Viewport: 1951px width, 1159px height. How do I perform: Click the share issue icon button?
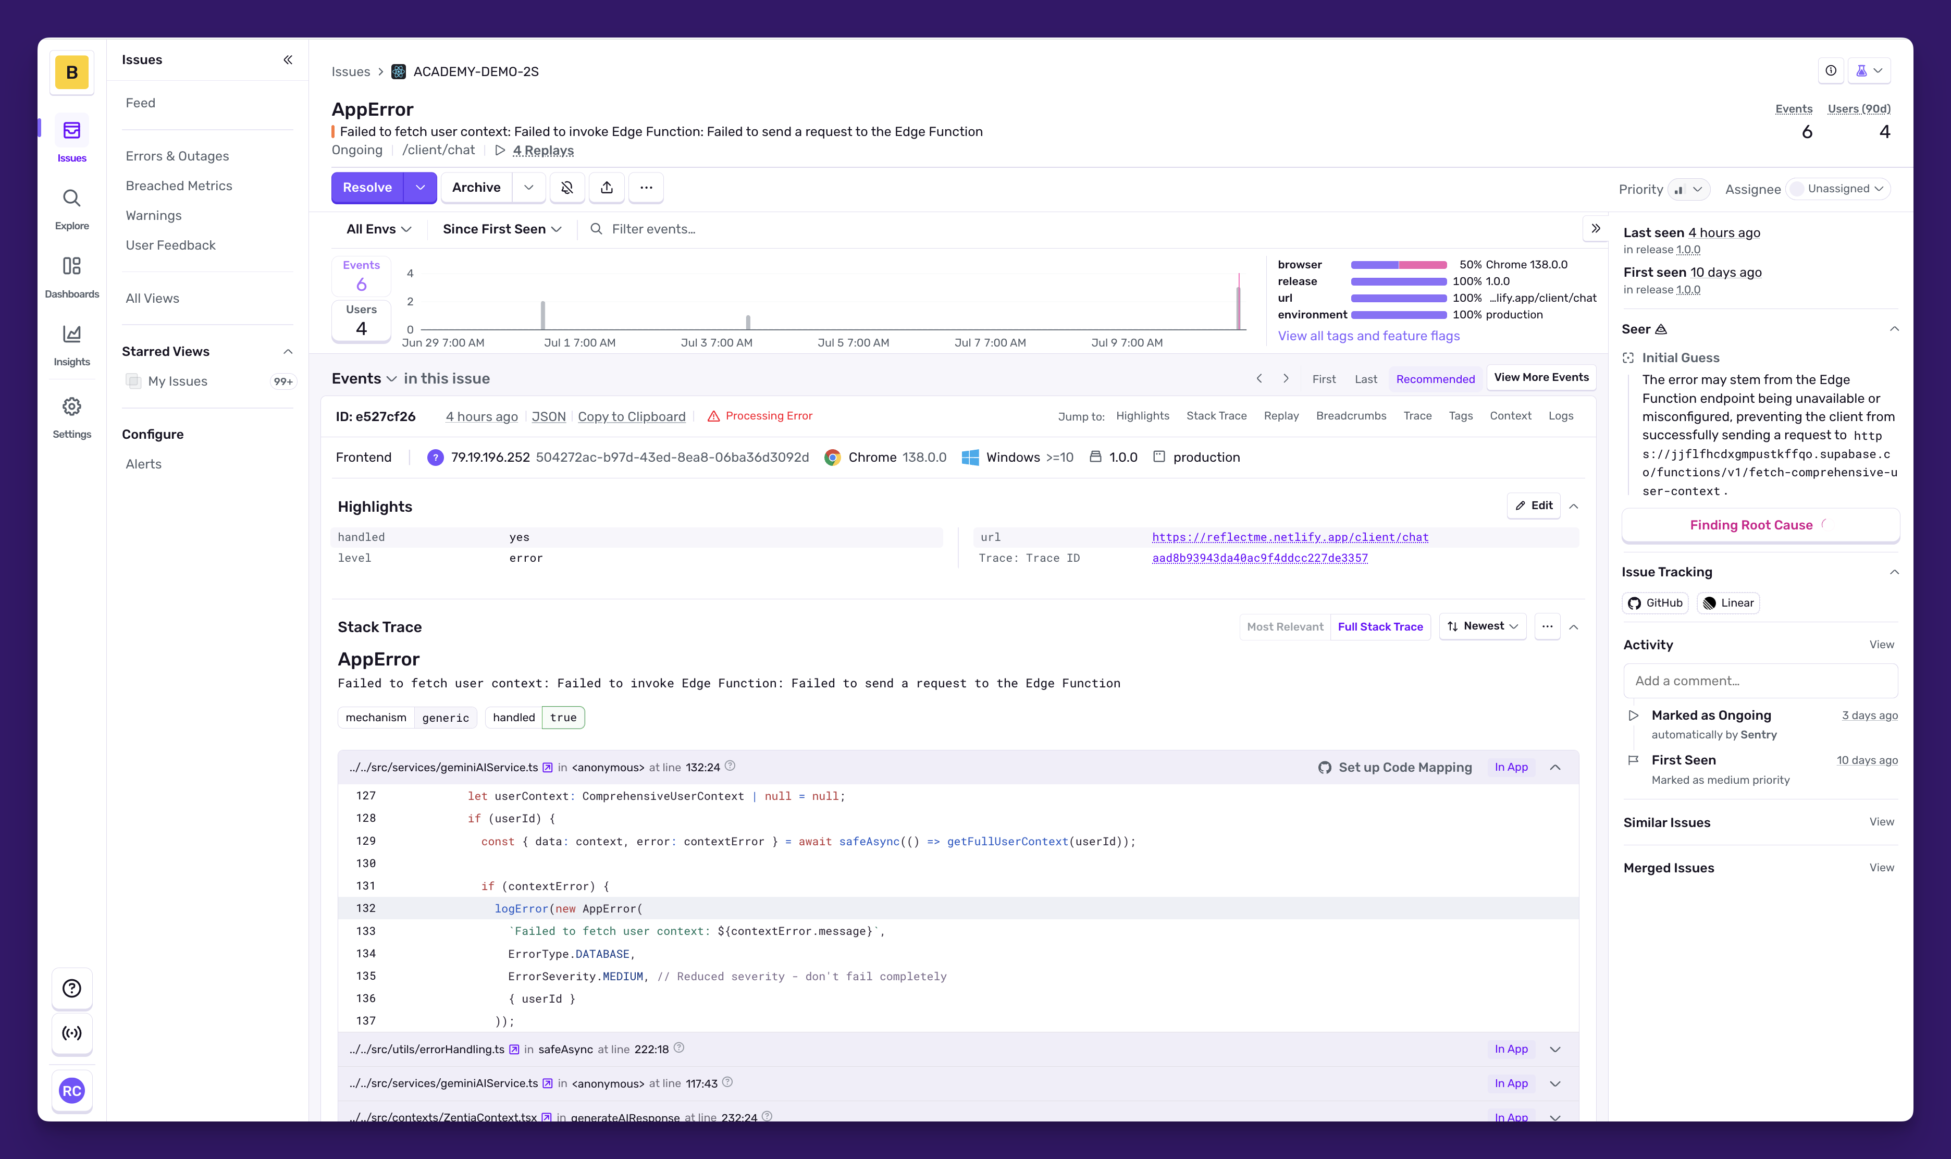click(607, 188)
